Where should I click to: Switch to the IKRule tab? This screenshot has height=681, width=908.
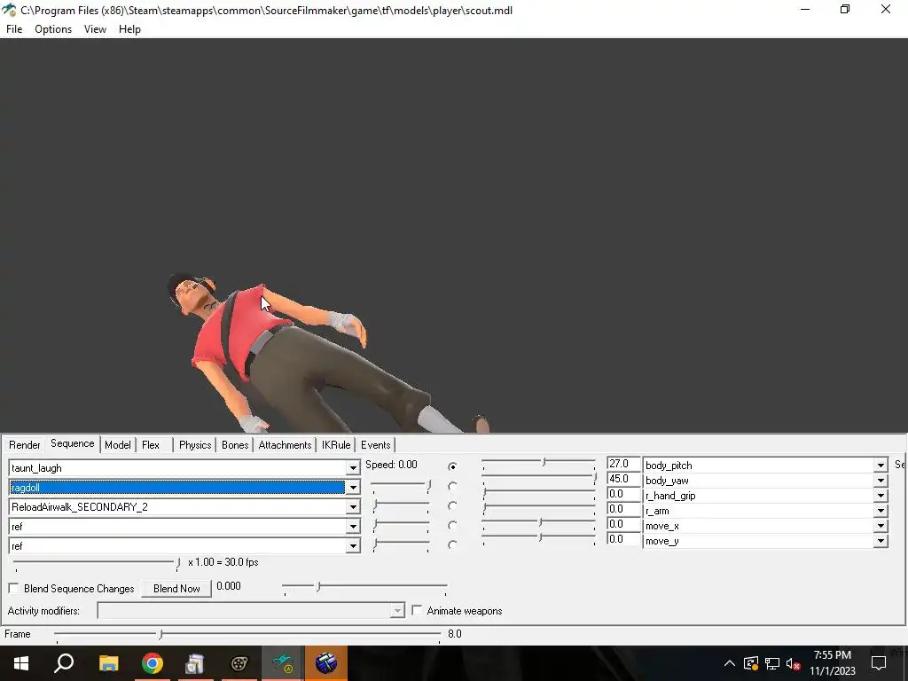[x=336, y=445]
